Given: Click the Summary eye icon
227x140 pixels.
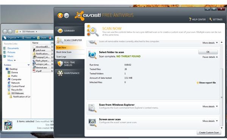Looking at the screenshot, I should 60,31.
